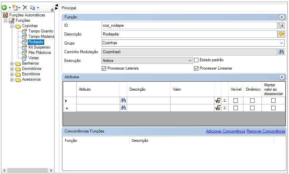
Task: Click formula square-root icon in first row
Action: 218,101
